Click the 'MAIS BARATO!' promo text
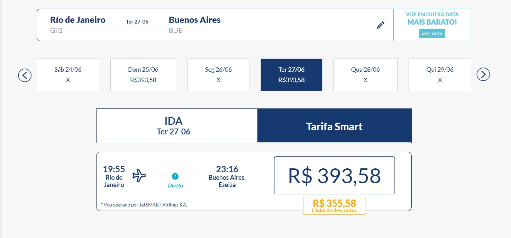The image size is (511, 238). click(x=432, y=22)
